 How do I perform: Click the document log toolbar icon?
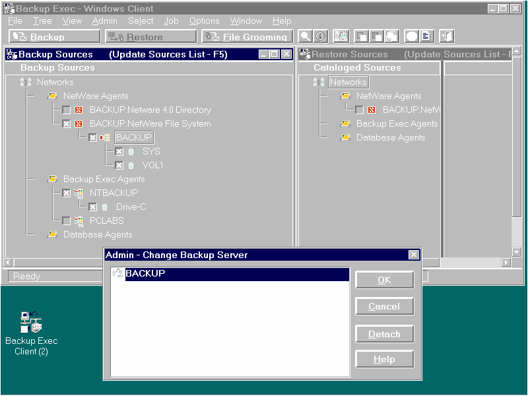tap(426, 36)
